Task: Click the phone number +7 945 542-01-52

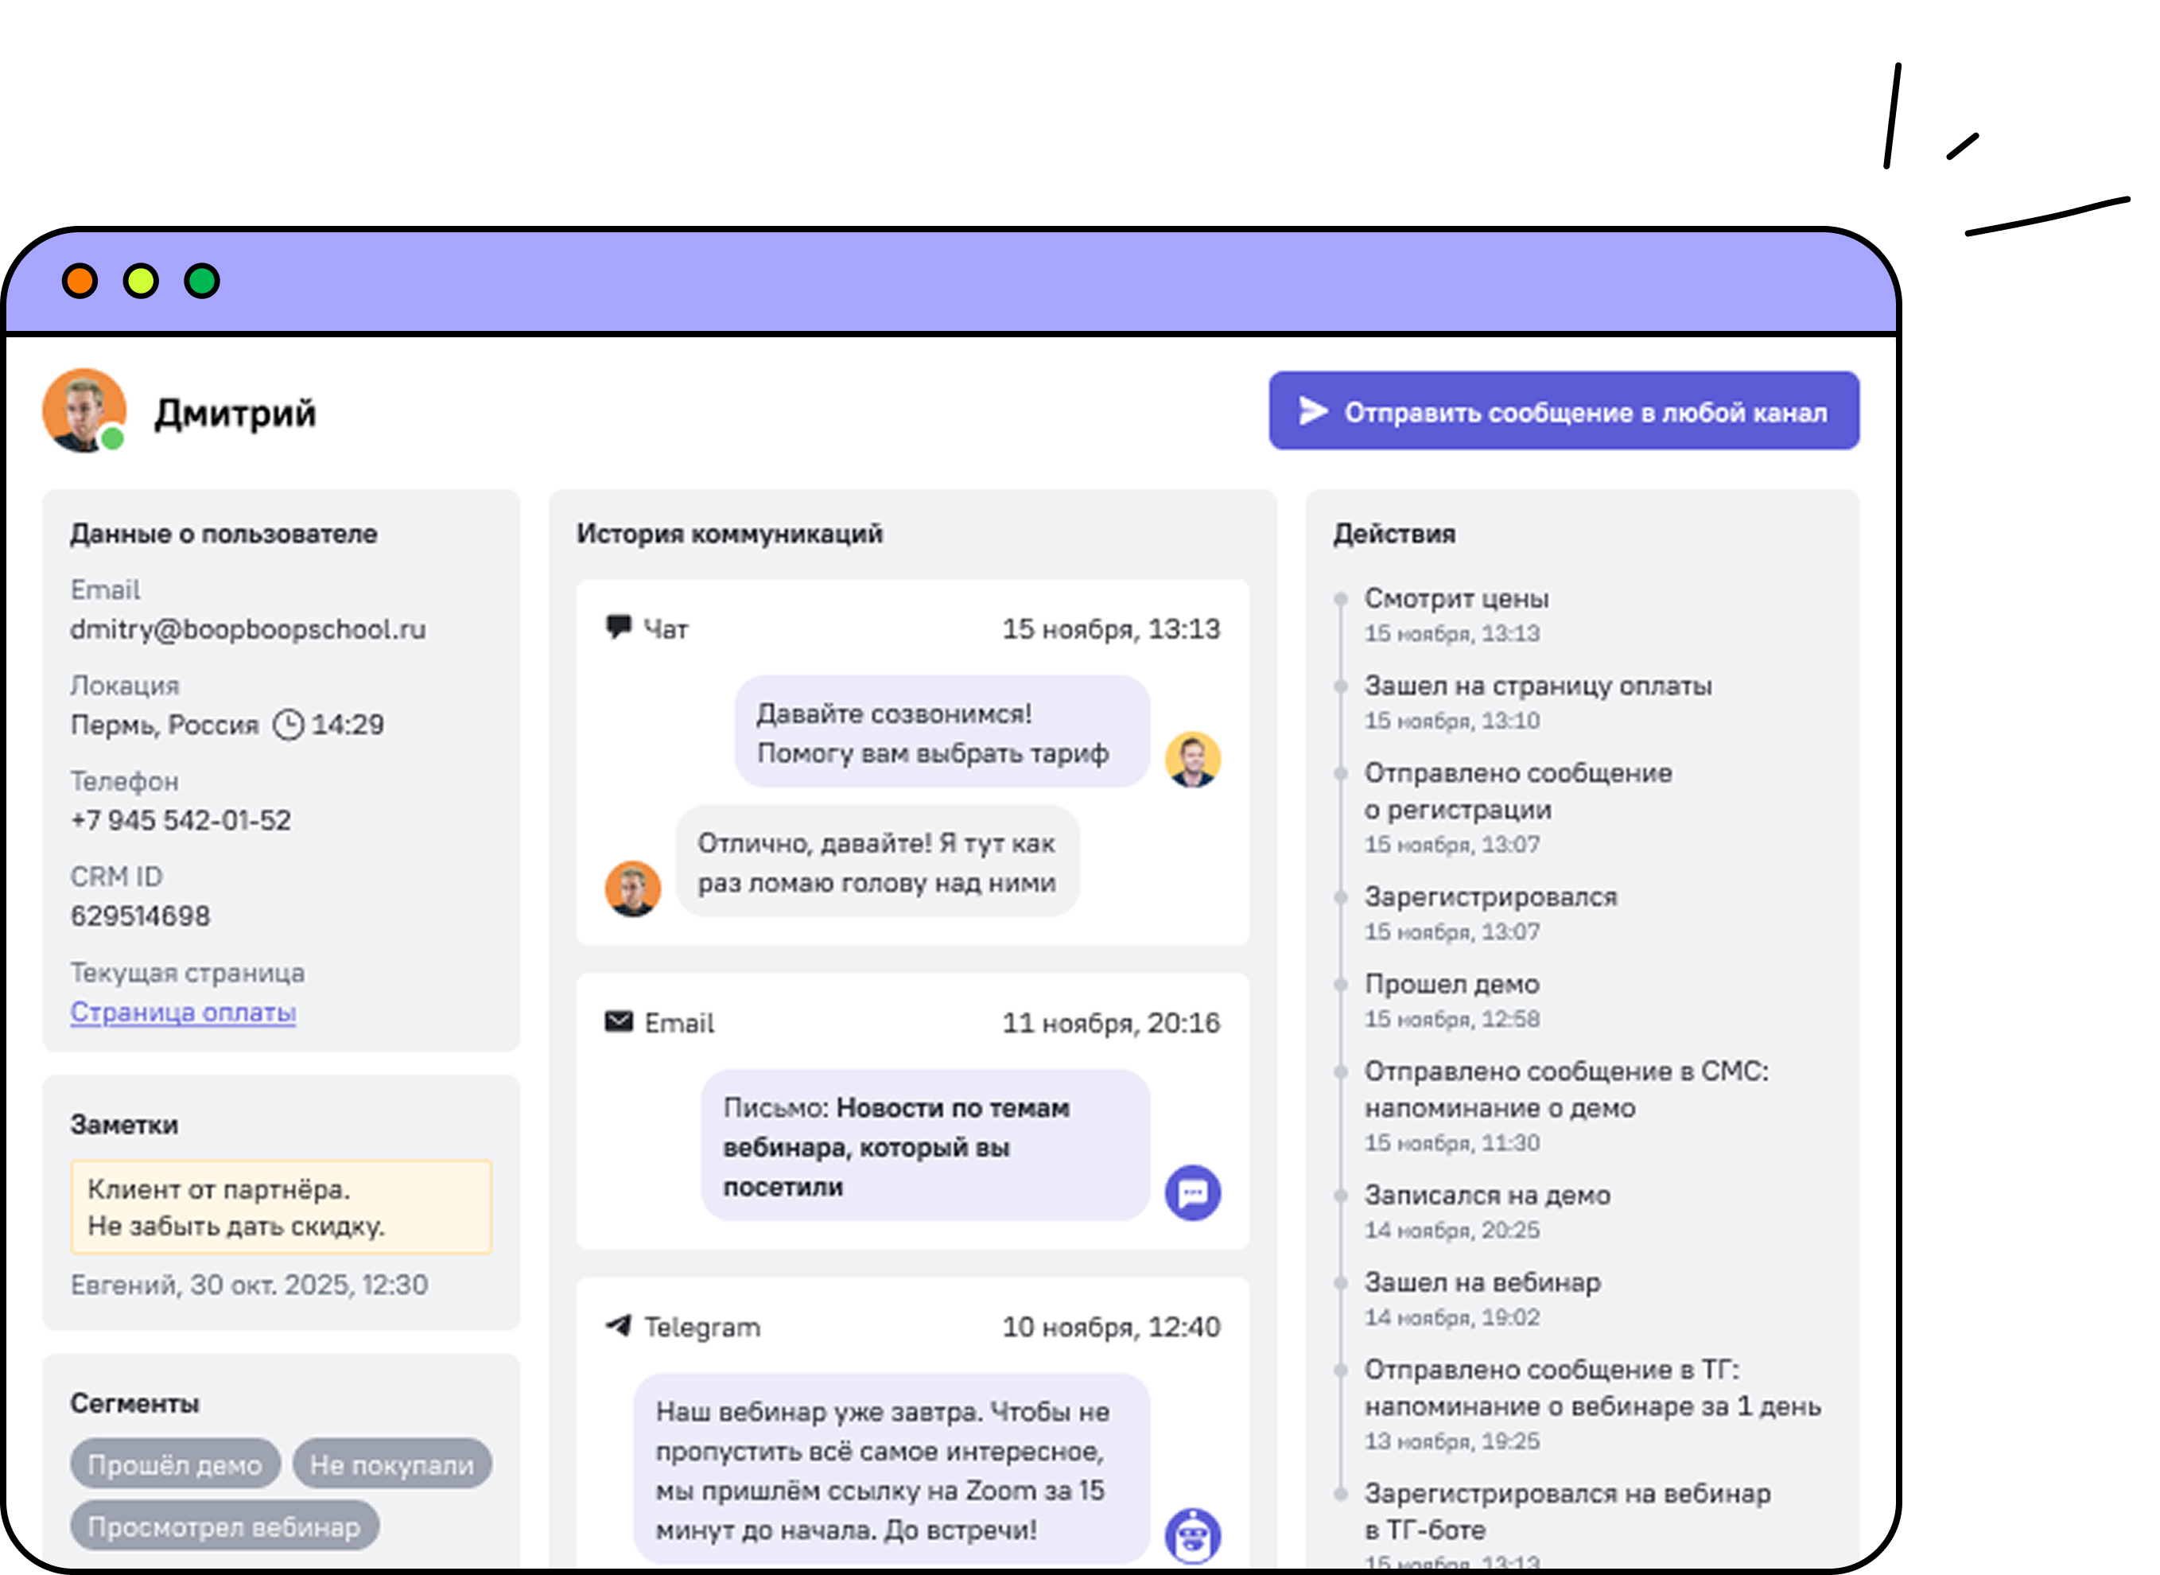Action: [x=181, y=820]
